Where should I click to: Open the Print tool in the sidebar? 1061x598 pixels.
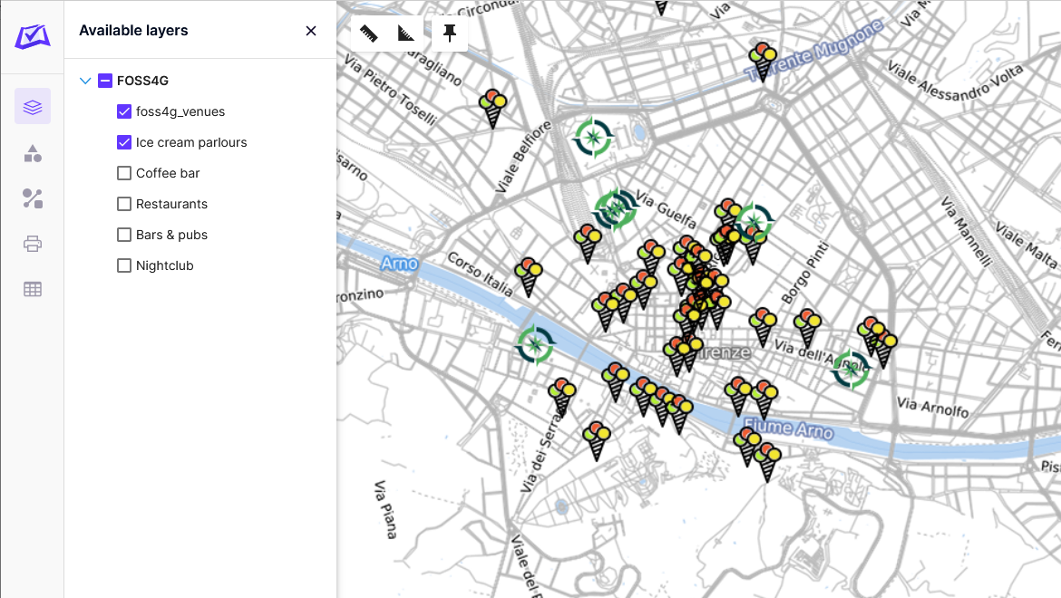tap(33, 243)
